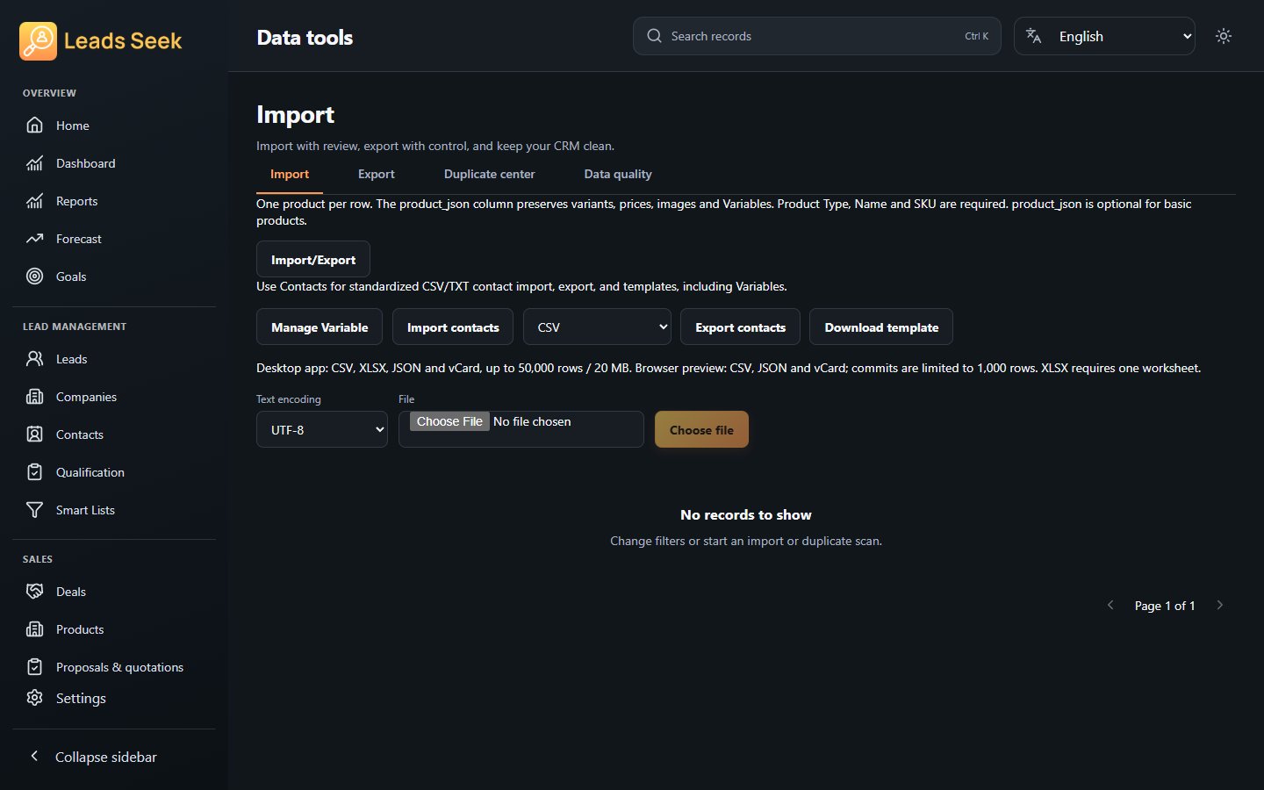Image resolution: width=1264 pixels, height=790 pixels.
Task: Go to the previous page arrow
Action: 1110,605
